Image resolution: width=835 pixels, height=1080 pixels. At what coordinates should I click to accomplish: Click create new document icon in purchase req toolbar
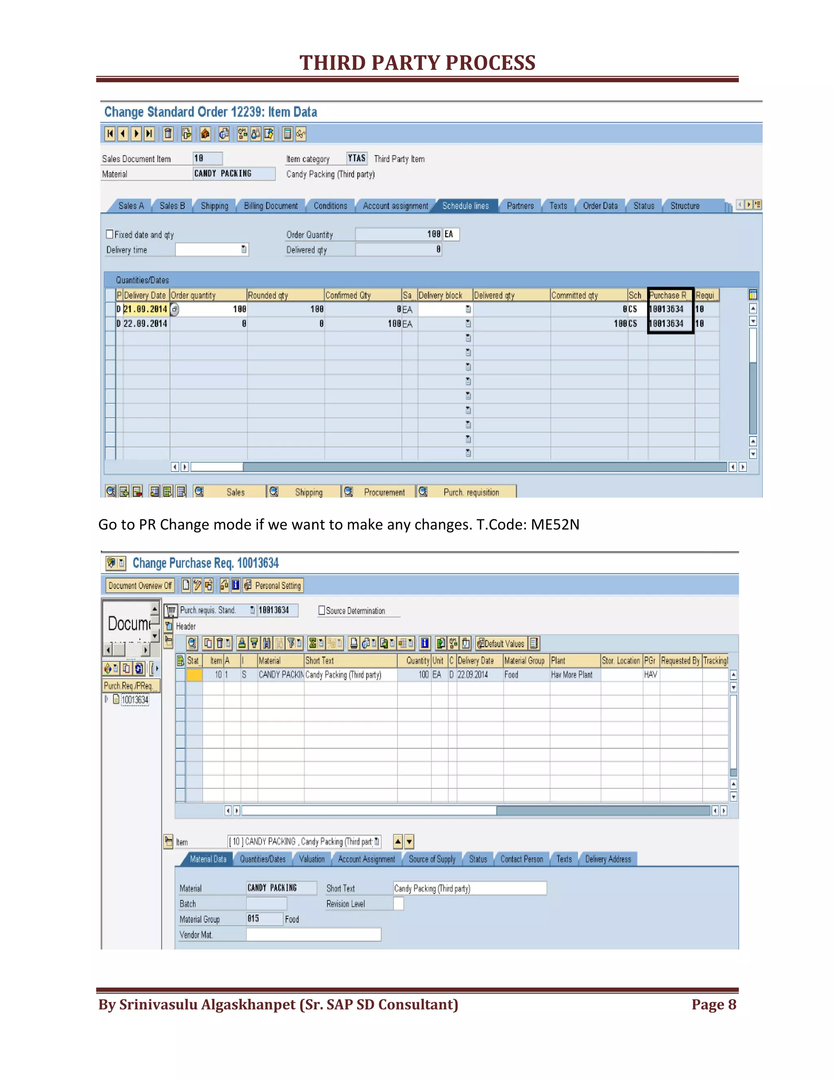click(186, 586)
